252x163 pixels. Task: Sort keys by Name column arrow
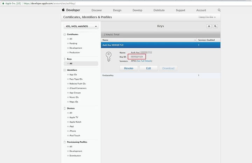(x=195, y=40)
